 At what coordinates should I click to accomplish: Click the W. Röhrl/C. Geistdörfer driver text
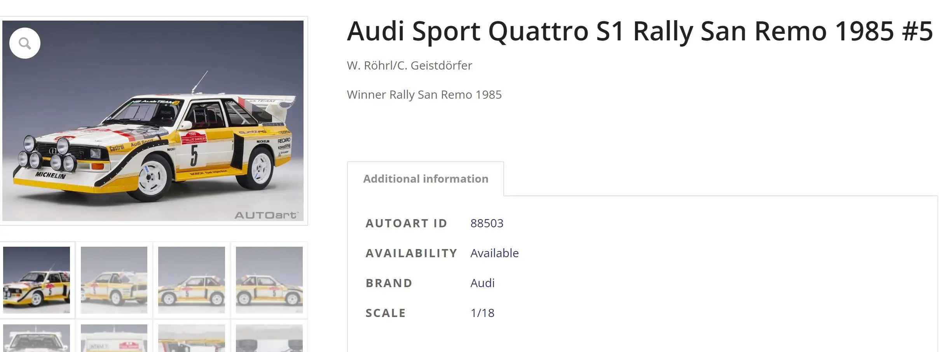[409, 65]
